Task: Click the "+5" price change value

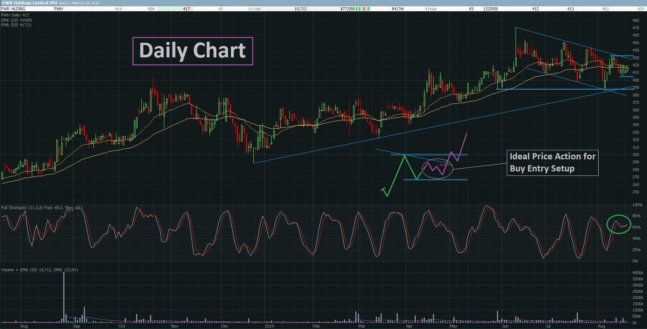Action: (220, 9)
